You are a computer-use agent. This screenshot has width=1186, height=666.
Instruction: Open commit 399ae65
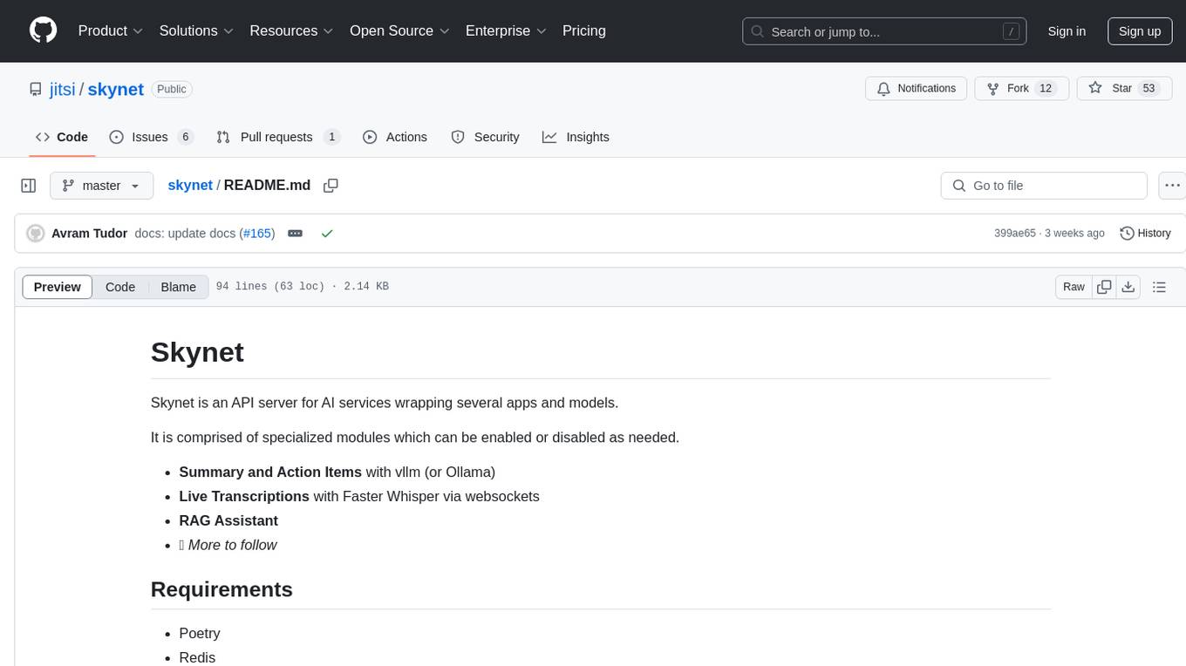[x=1015, y=234]
